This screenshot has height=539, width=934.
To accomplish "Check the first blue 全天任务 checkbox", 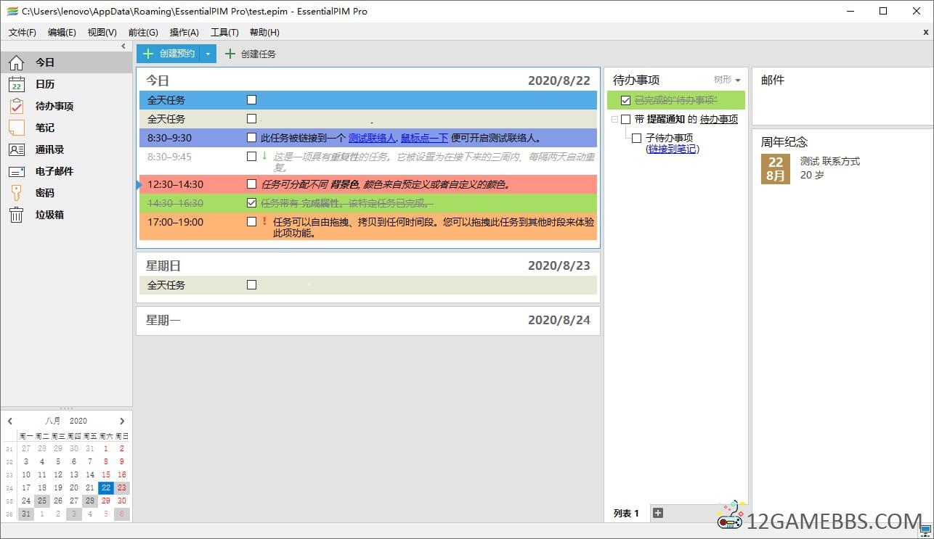I will [x=251, y=99].
